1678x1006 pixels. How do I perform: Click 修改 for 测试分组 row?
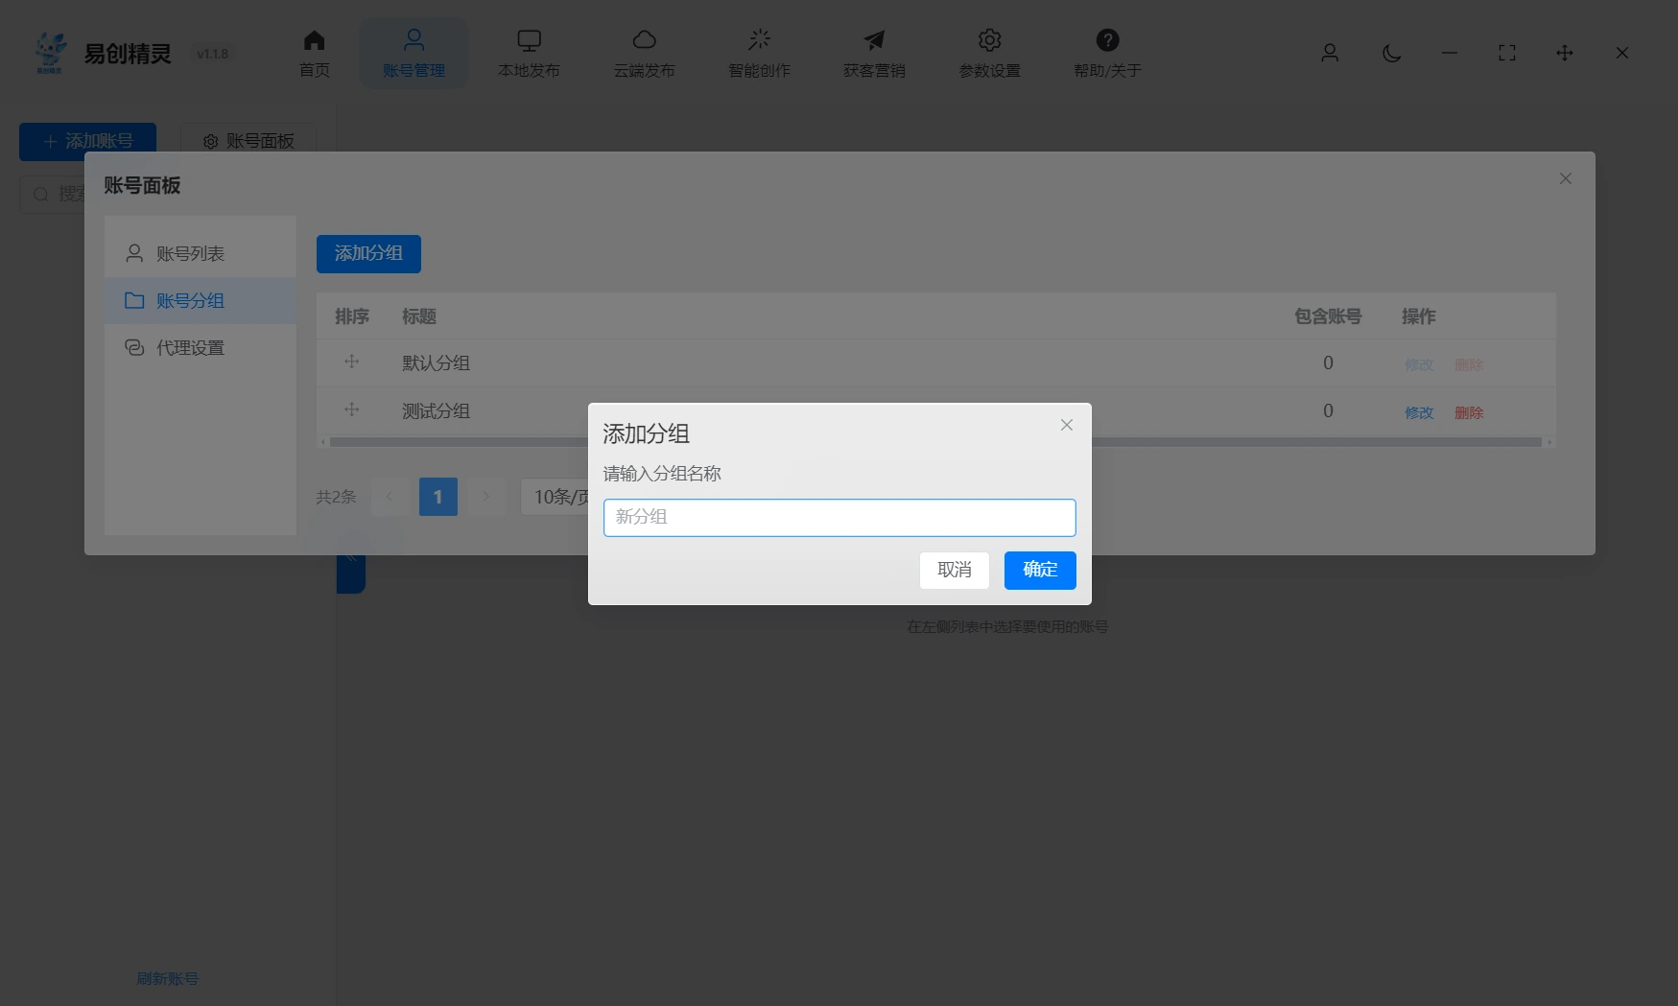tap(1419, 412)
